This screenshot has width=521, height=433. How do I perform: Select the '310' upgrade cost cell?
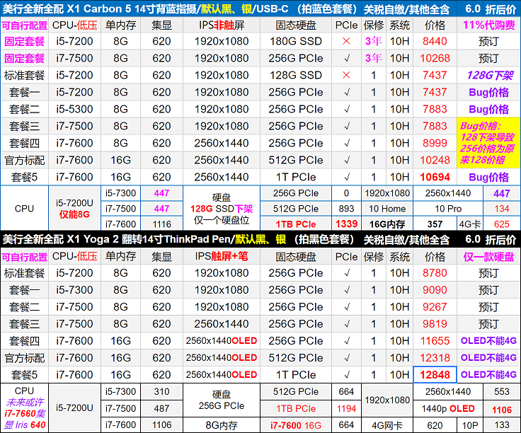click(x=161, y=391)
